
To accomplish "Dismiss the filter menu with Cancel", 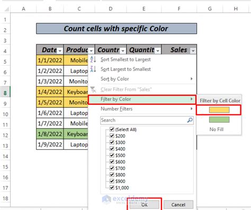I will [x=178, y=205].
